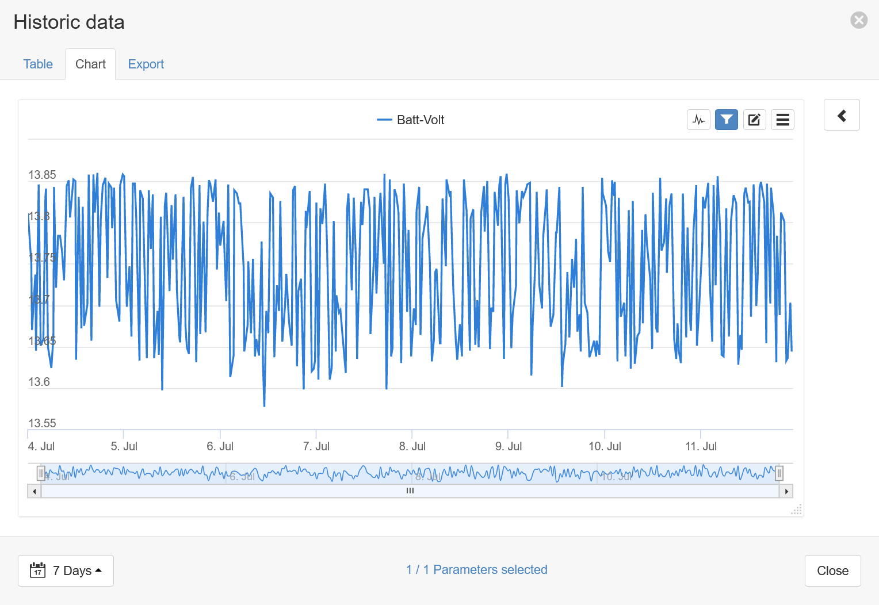The image size is (879, 605).
Task: Click the '10. Jul' axis label
Action: point(605,446)
